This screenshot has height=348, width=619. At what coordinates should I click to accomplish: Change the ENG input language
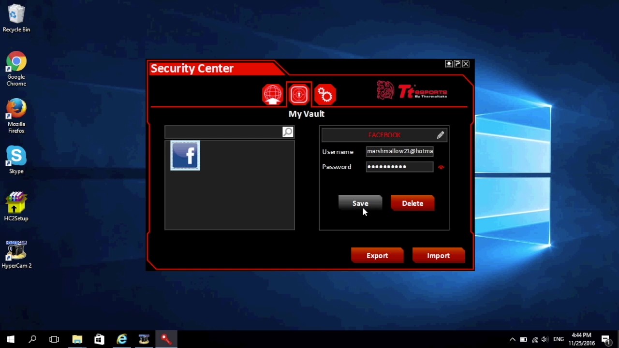559,340
